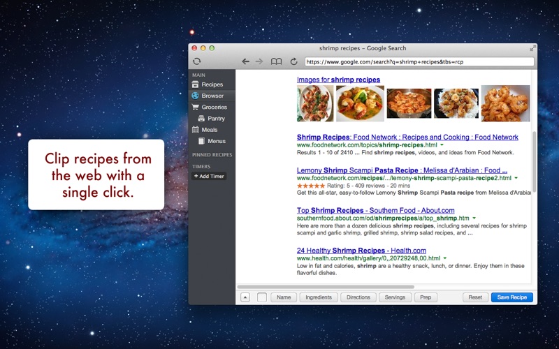Select Browser in the sidebar

coord(212,96)
